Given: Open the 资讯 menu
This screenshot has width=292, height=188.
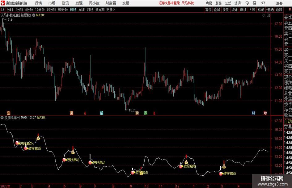Looking at the screenshot, I should point(66,3).
